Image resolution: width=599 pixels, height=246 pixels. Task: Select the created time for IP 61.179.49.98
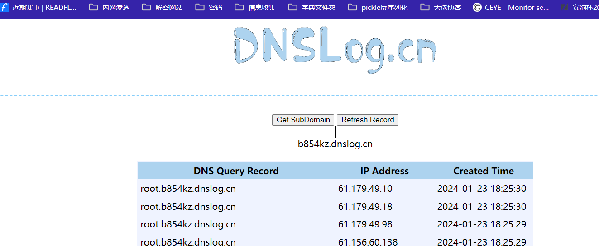[x=482, y=224]
